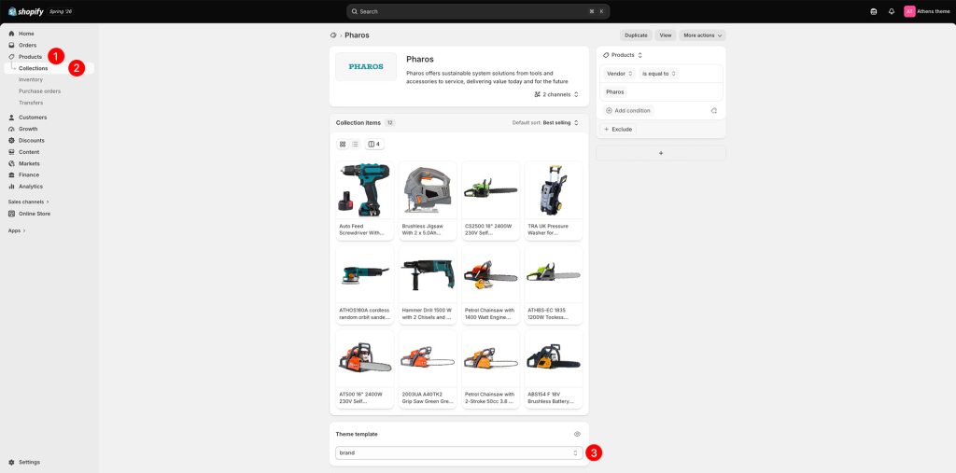Open the notifications bell icon
This screenshot has height=473, width=956.
[x=892, y=11]
